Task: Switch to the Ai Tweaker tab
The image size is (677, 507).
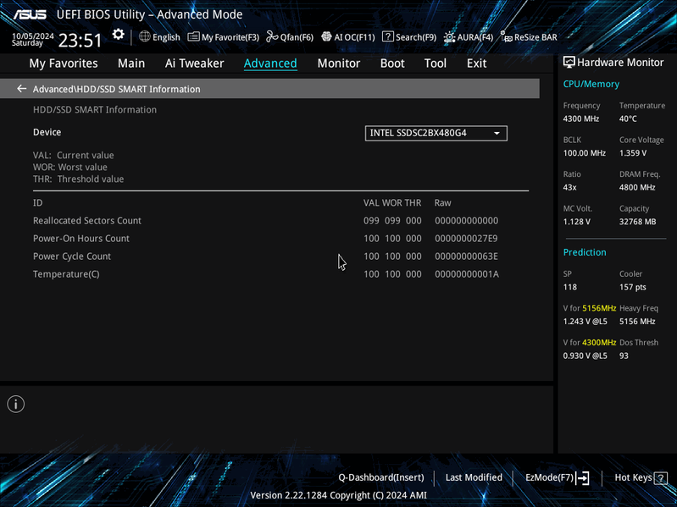Action: tap(194, 63)
